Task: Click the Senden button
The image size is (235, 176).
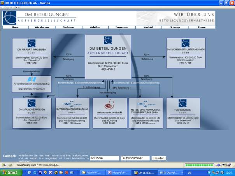Action: [159, 158]
